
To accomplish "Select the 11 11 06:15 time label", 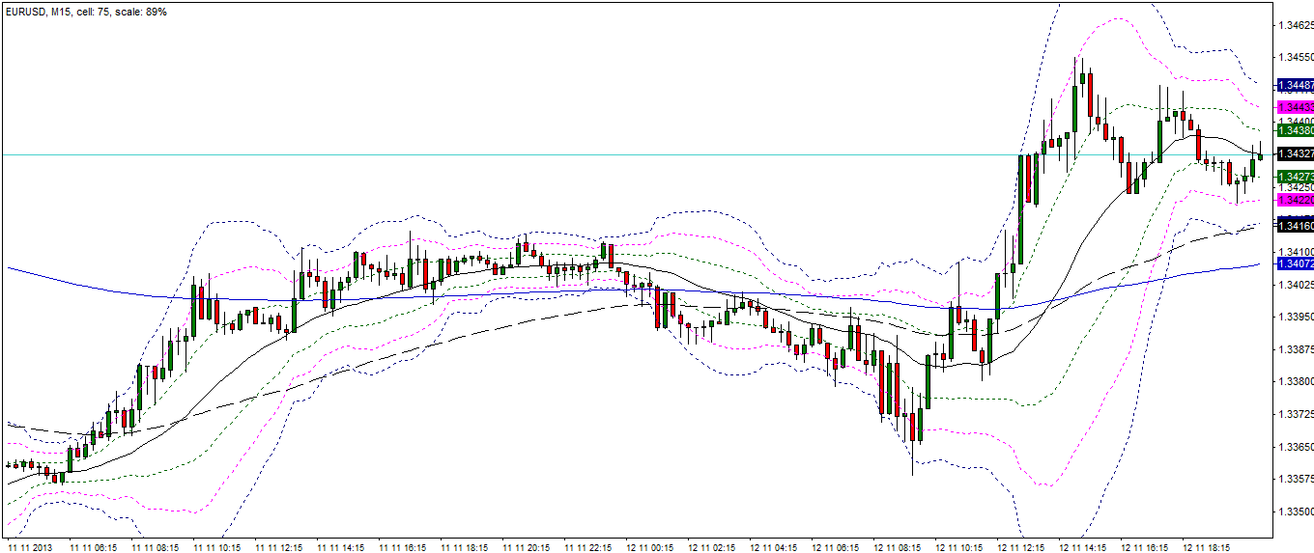I will click(93, 546).
